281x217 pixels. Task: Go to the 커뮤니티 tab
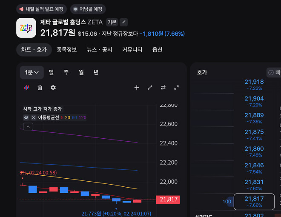pos(132,50)
